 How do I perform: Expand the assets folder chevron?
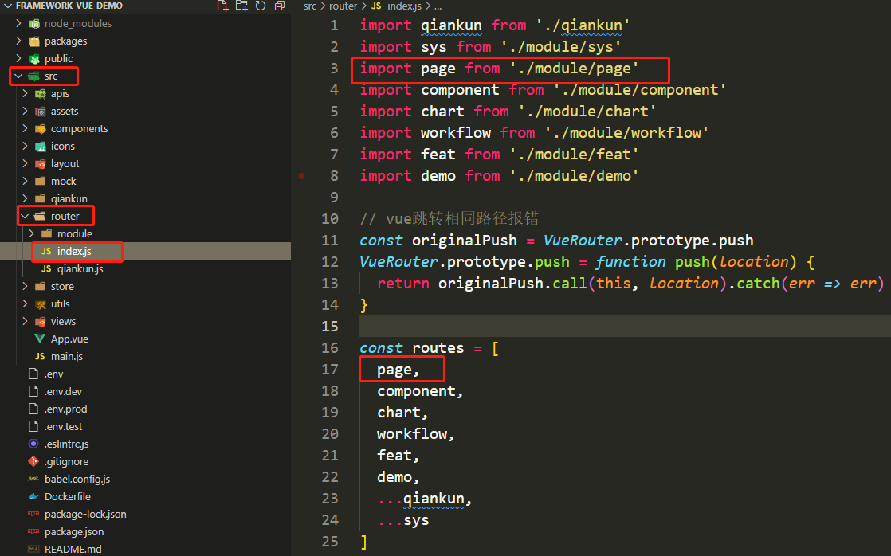click(25, 112)
